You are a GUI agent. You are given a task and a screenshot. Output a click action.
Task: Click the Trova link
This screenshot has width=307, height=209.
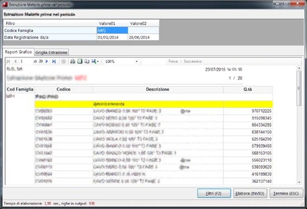coord(173,61)
